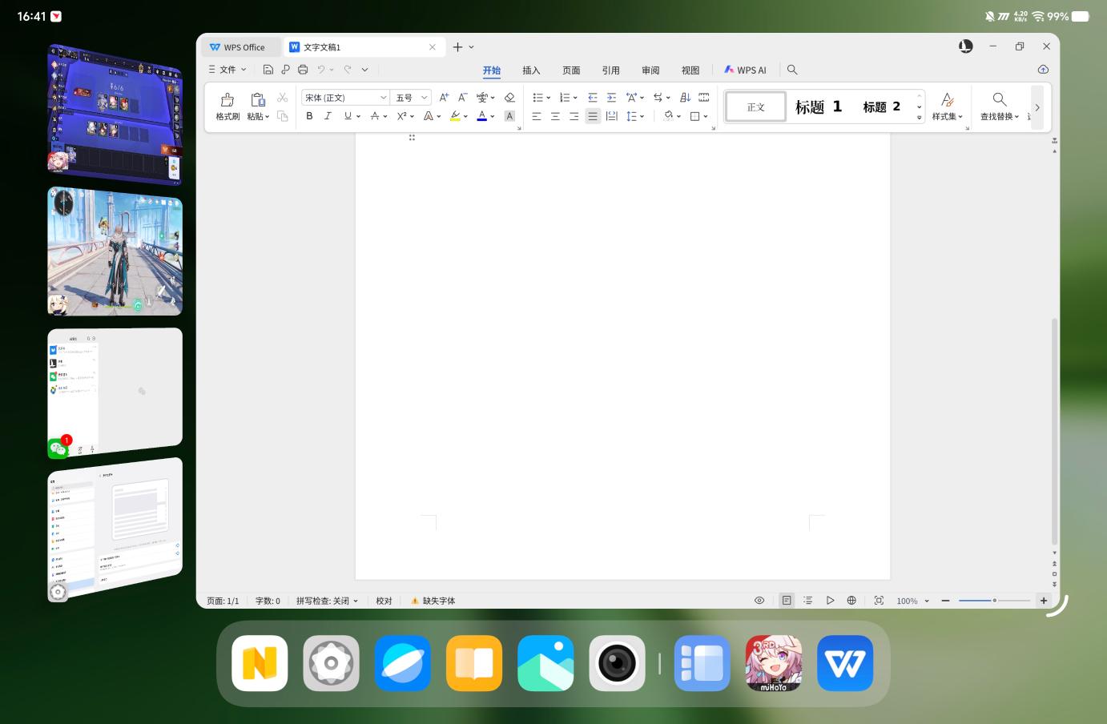Click the Decrease indent icon
Image resolution: width=1107 pixels, height=724 pixels.
[x=593, y=97]
